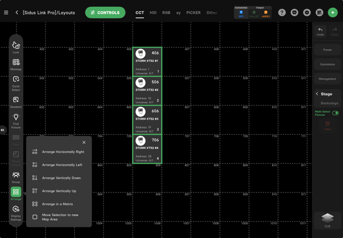Open Display Settings from sidebar
The height and width of the screenshot is (238, 343).
(x=16, y=211)
